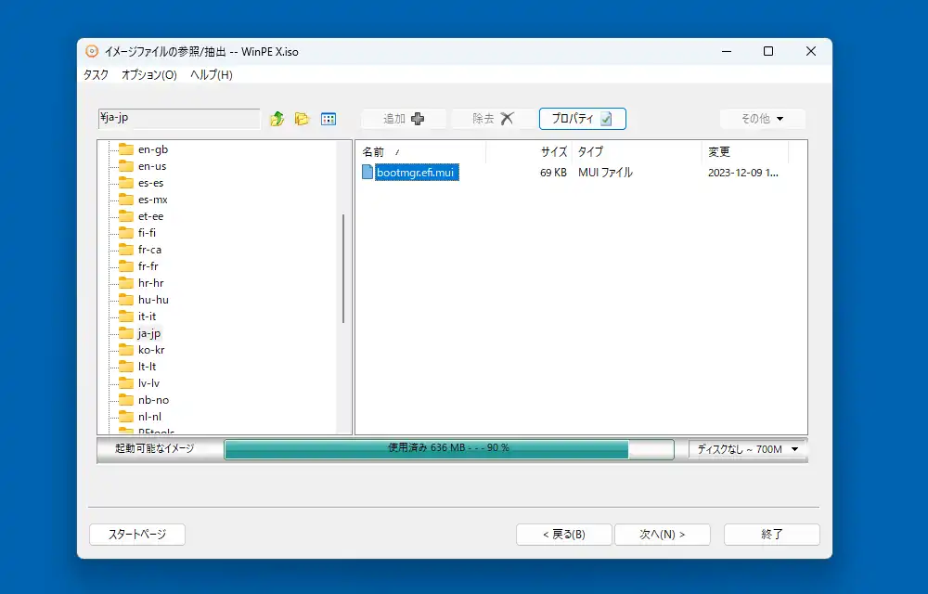Click the new folder icon
Screen dimensions: 928x594
pyautogui.click(x=302, y=119)
